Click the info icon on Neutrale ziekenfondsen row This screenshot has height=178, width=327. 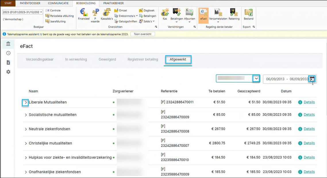(300, 129)
